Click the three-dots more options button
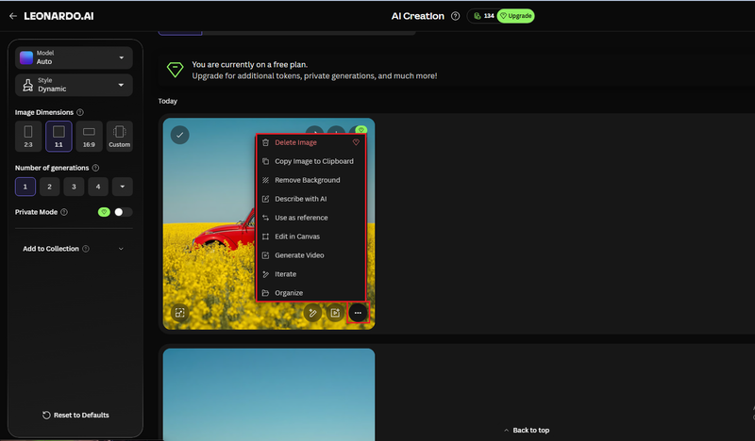Viewport: 755px width, 441px height. pos(358,313)
